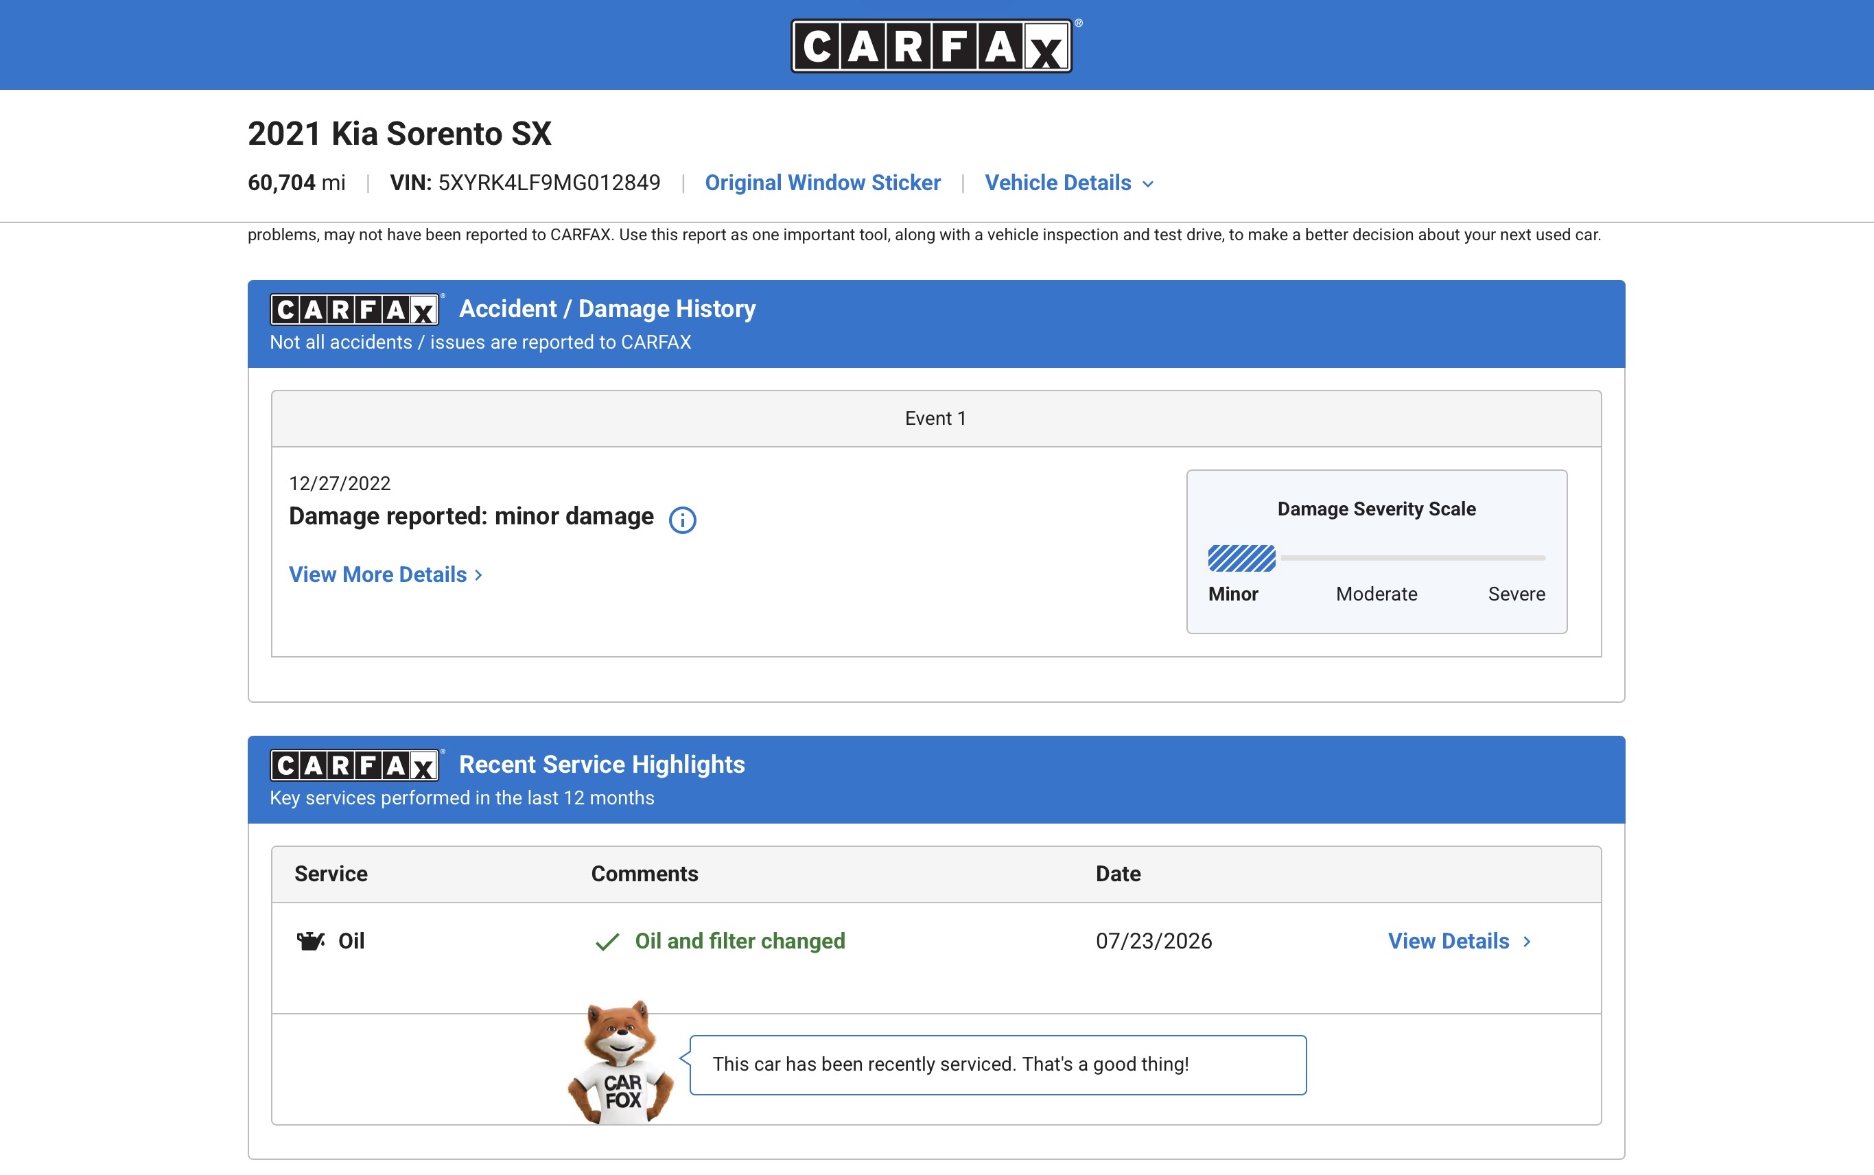This screenshot has width=1874, height=1175.
Task: Click the VIN number 5XYRK4LF9MG012849
Action: (550, 183)
